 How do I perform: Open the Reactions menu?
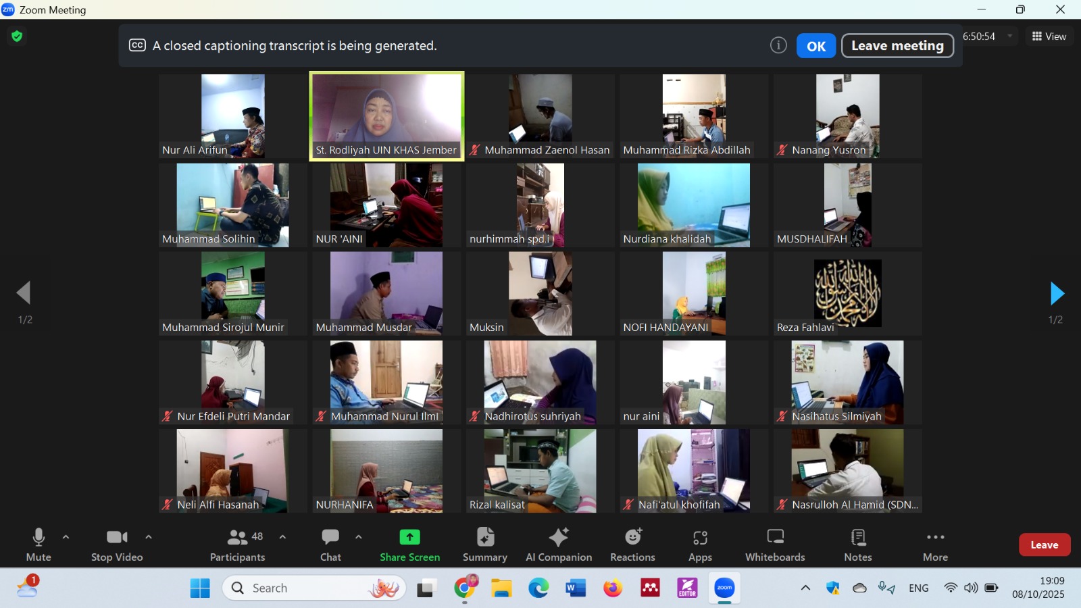tap(632, 544)
